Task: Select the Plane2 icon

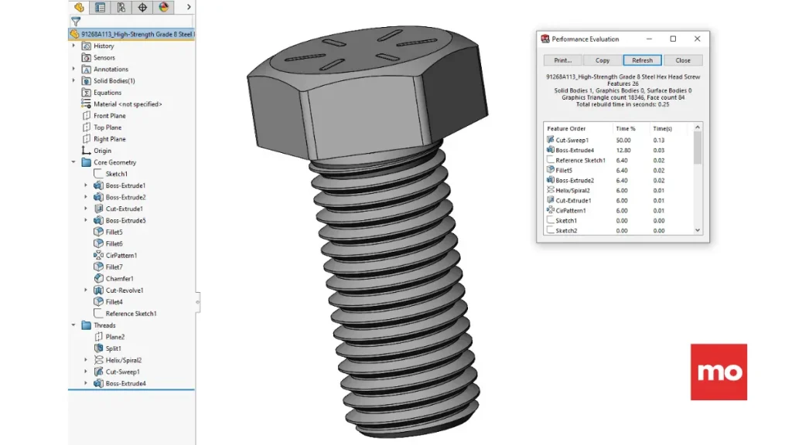Action: 98,337
